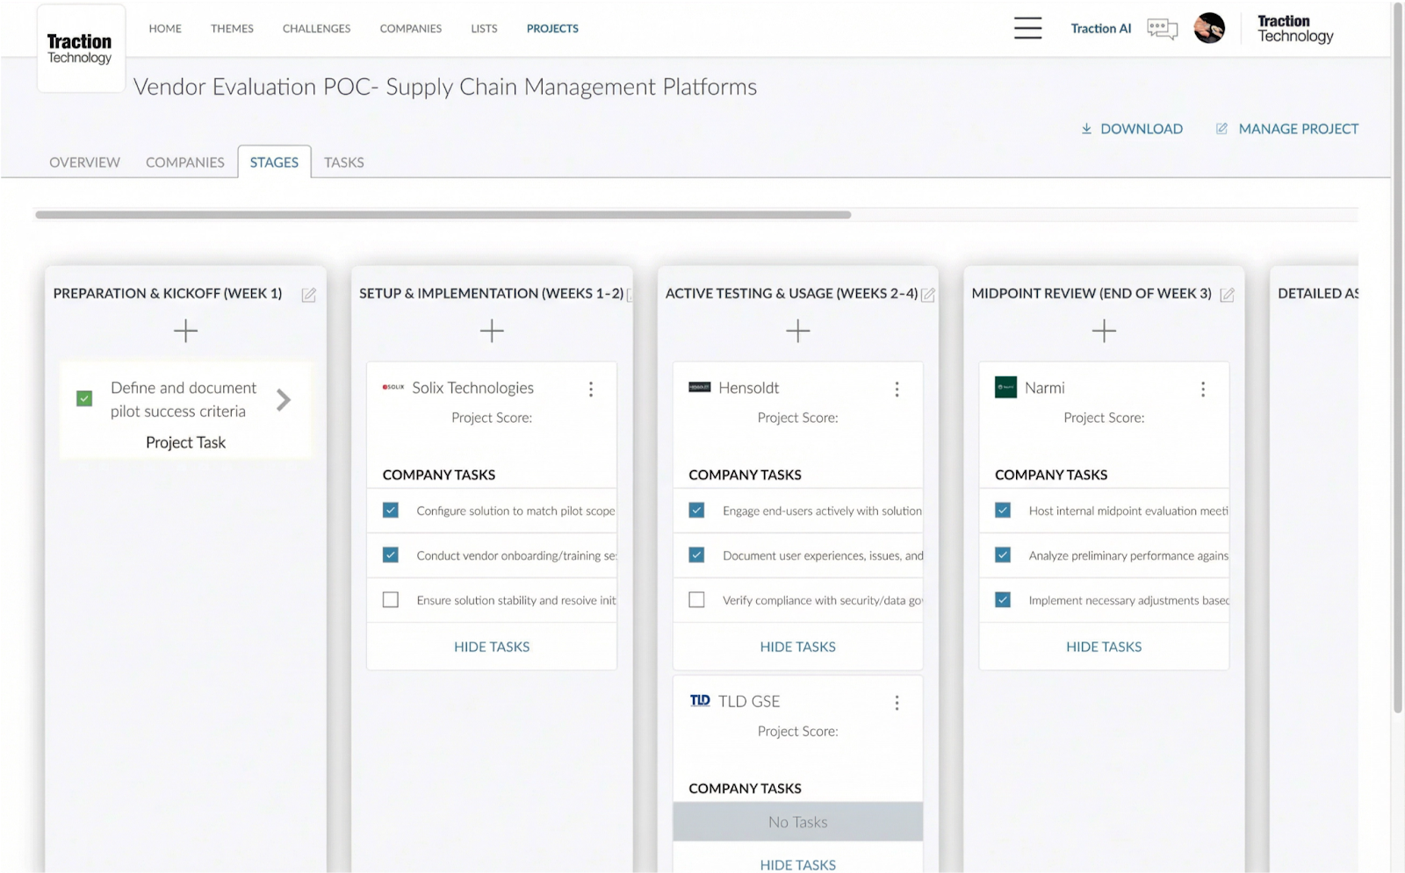The image size is (1405, 873).
Task: Open Narmi card options menu
Action: tap(1203, 389)
